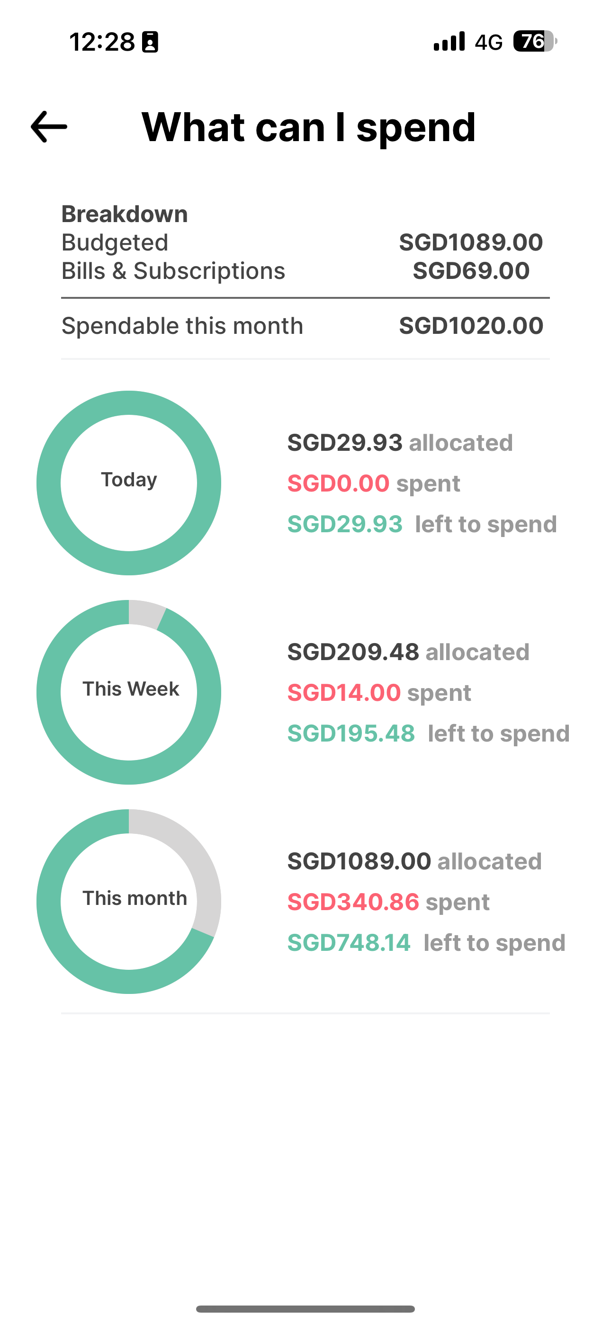
Task: Tap the Spendable this month label
Action: [182, 326]
